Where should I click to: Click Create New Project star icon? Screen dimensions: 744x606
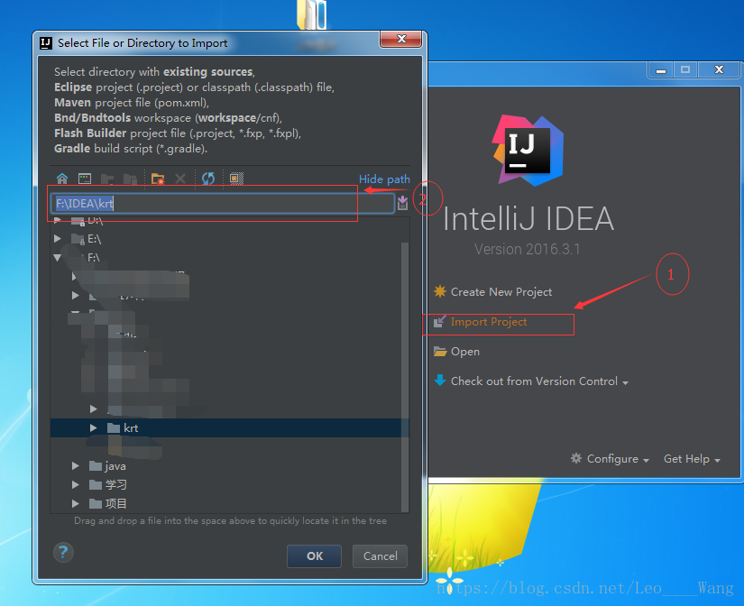point(440,291)
